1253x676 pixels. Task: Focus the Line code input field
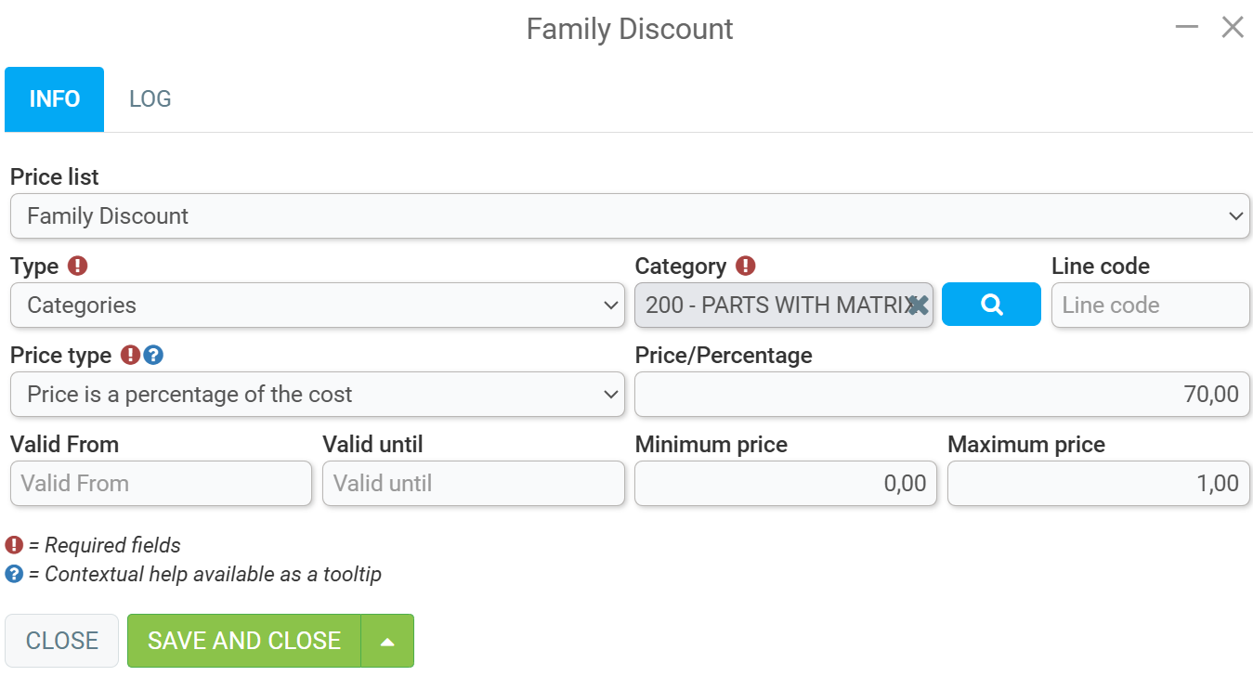click(1151, 305)
